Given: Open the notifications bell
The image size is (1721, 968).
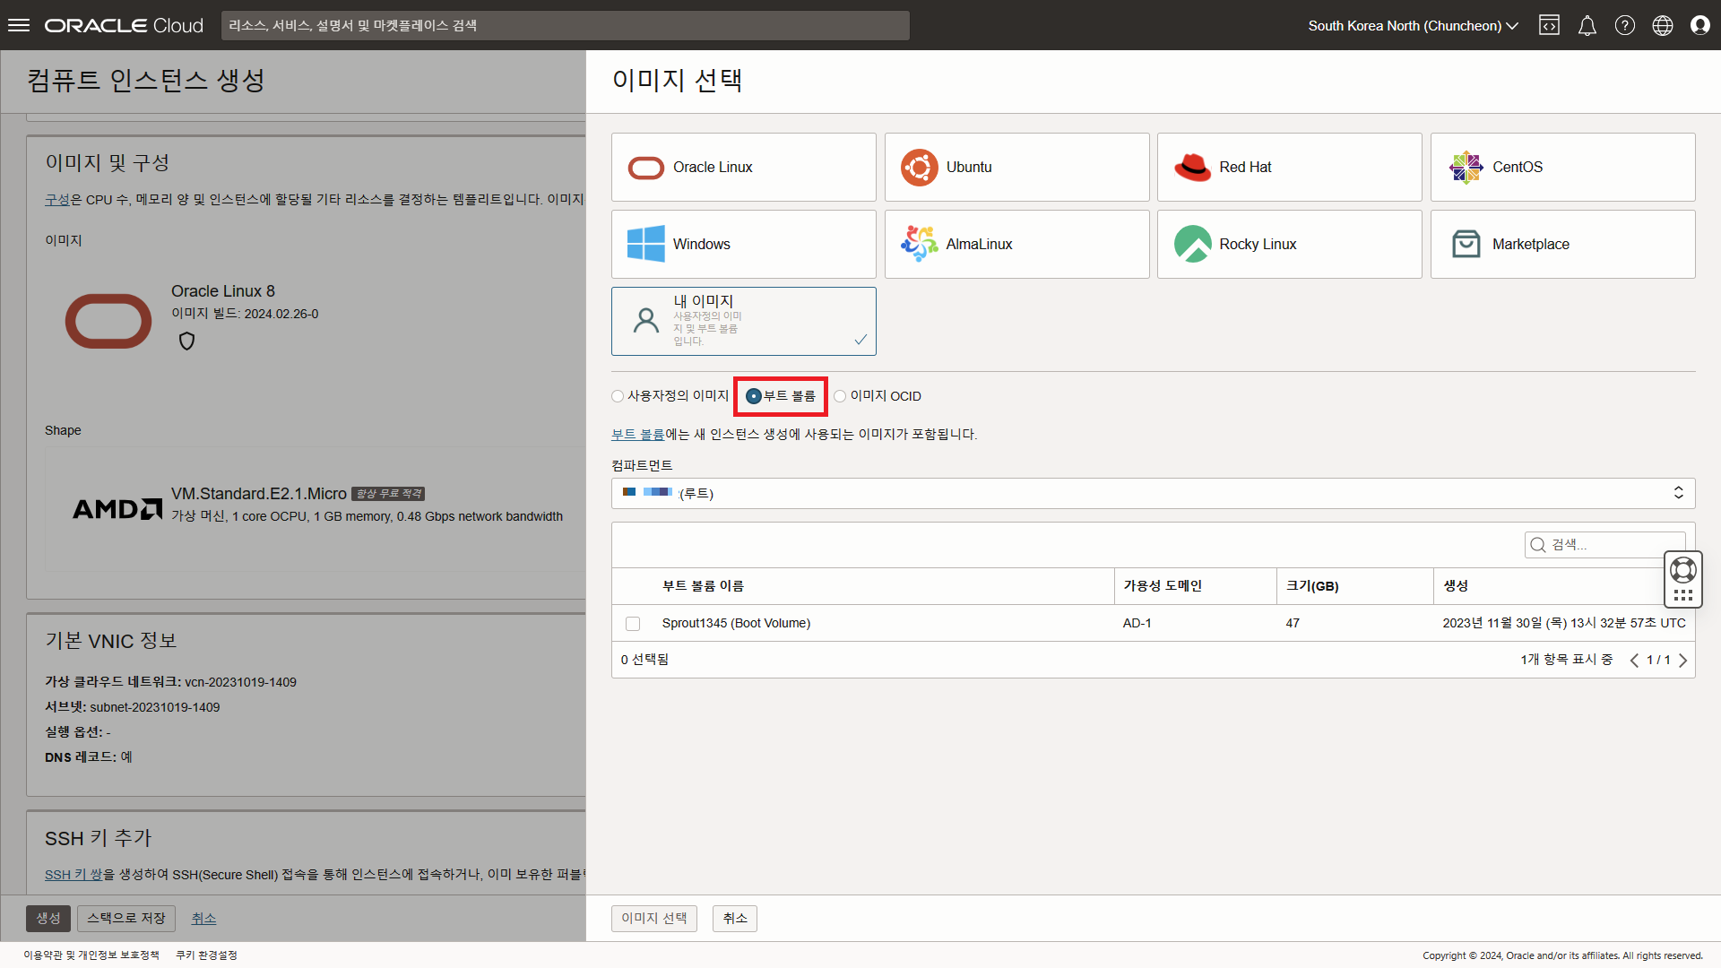Looking at the screenshot, I should tap(1587, 25).
